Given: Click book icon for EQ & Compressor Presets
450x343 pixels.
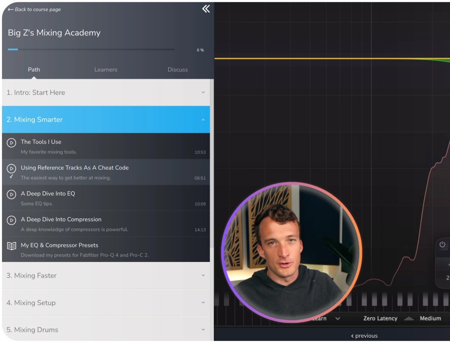Looking at the screenshot, I should click(12, 246).
